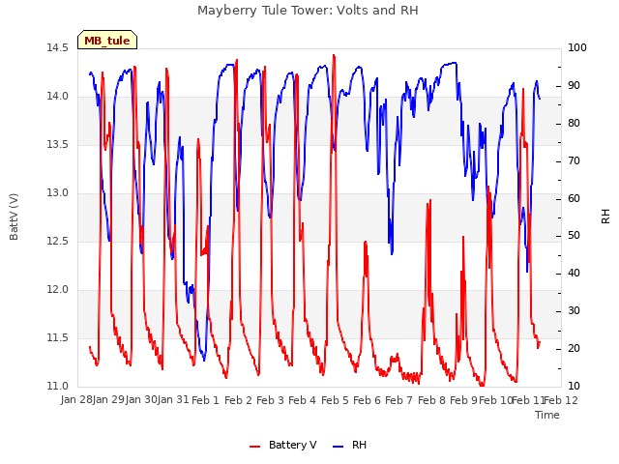The width and height of the screenshot is (619, 464).
Task: Click the Feb 8 date tick label
Action: (431, 400)
